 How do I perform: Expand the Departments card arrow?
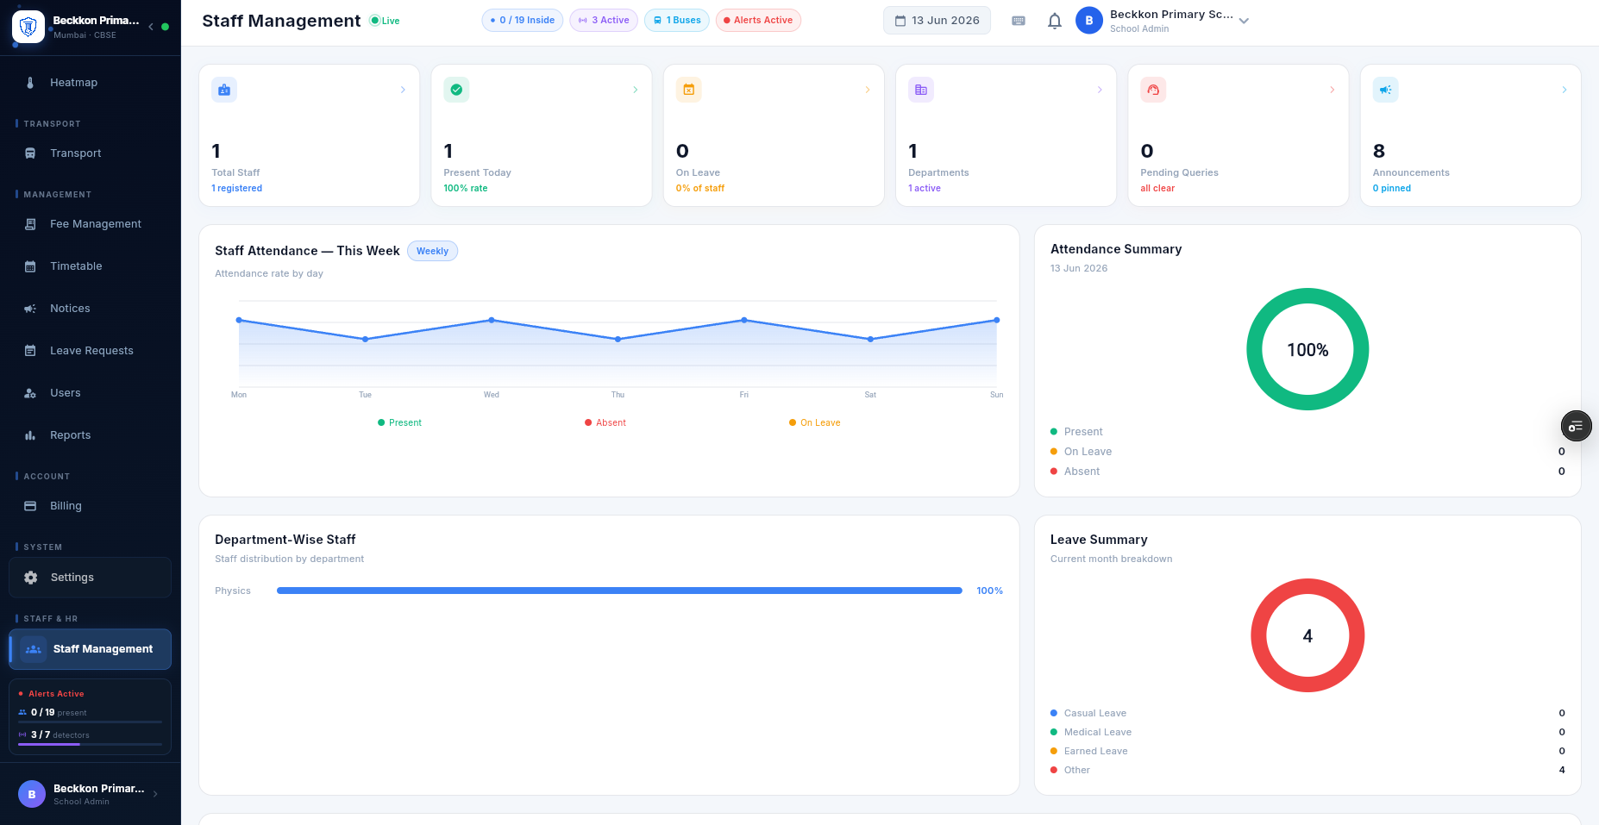(x=1100, y=90)
